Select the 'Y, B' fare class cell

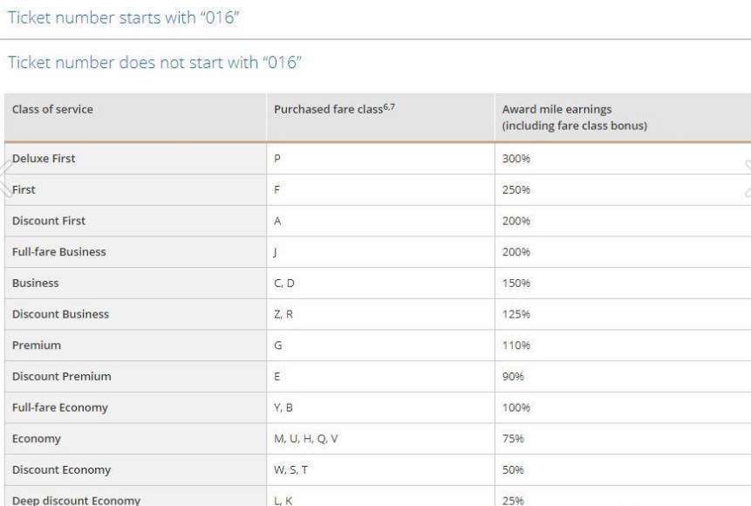coord(283,408)
